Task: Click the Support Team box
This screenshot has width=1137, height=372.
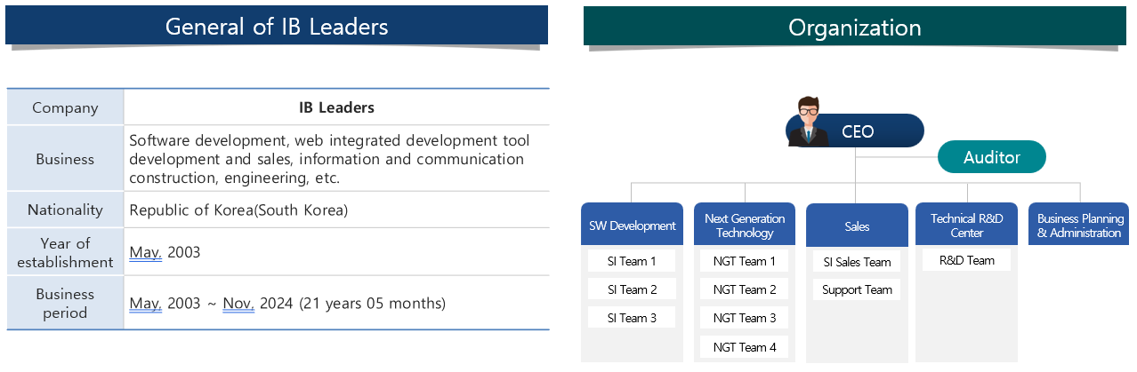Action: 857,289
